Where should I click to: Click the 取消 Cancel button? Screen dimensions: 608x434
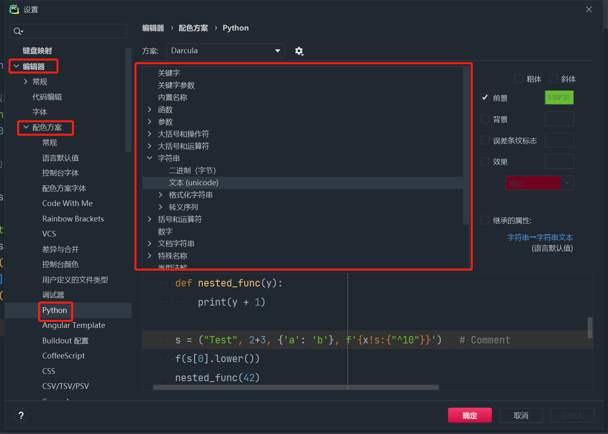[x=521, y=415]
